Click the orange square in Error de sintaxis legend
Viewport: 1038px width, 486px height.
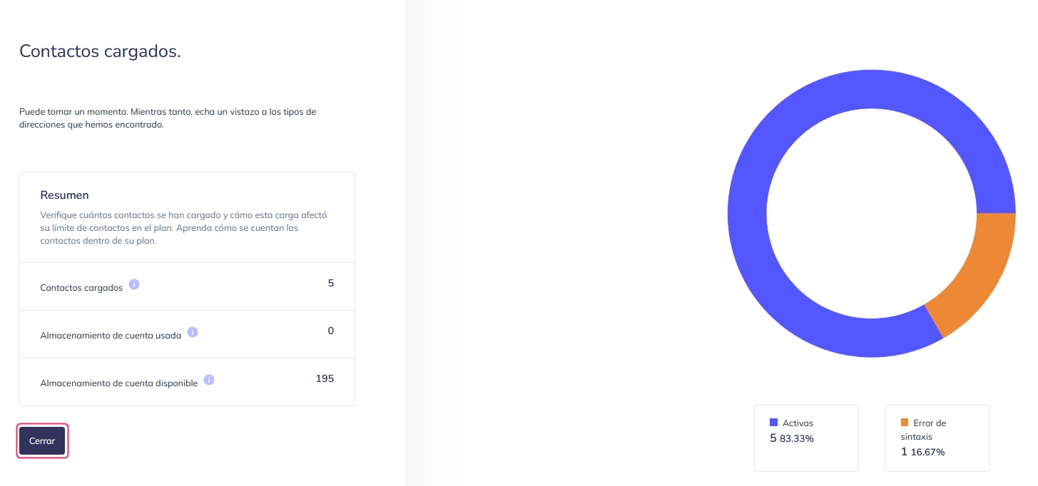pos(905,422)
